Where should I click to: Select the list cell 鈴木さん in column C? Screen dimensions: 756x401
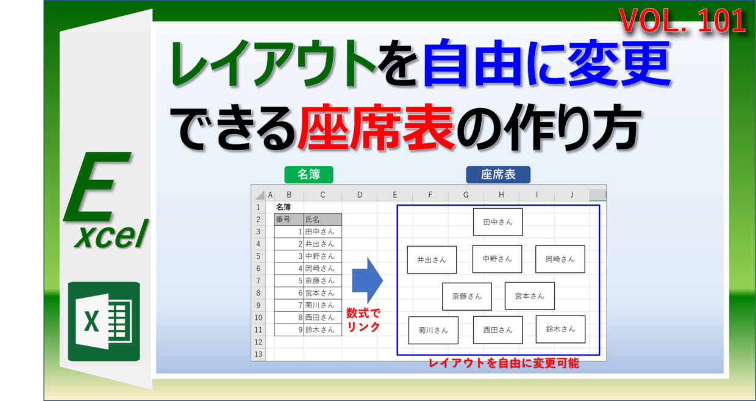click(x=323, y=330)
